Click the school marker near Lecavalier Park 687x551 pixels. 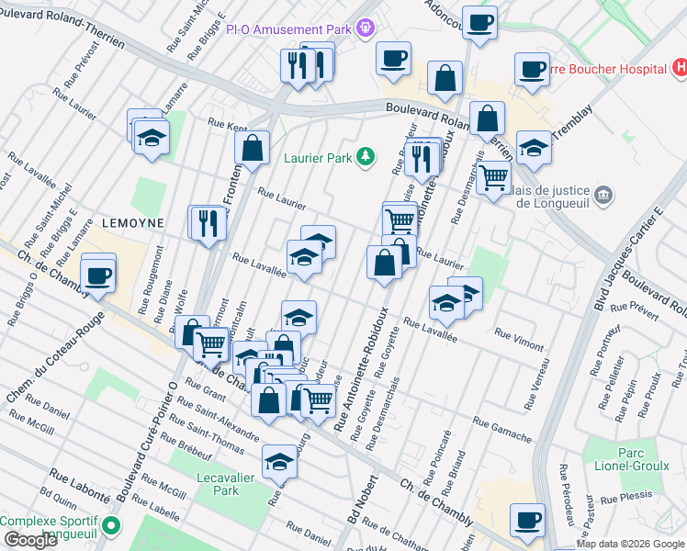pos(279,465)
